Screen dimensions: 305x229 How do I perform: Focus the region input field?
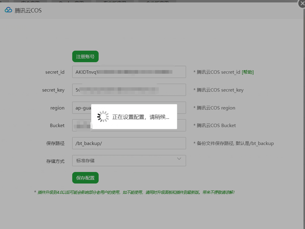point(129,108)
